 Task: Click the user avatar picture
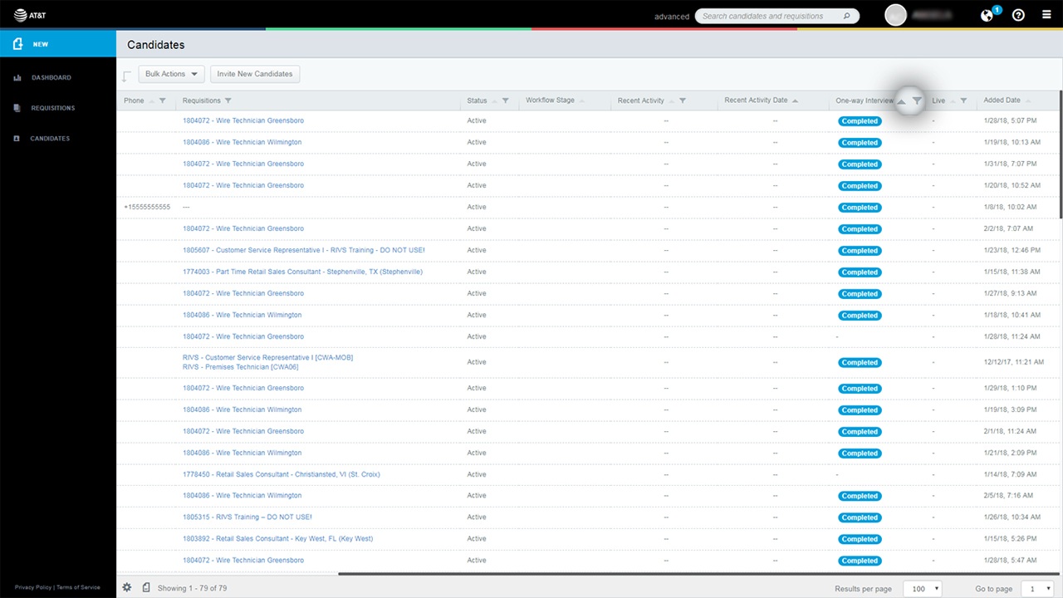pos(895,15)
